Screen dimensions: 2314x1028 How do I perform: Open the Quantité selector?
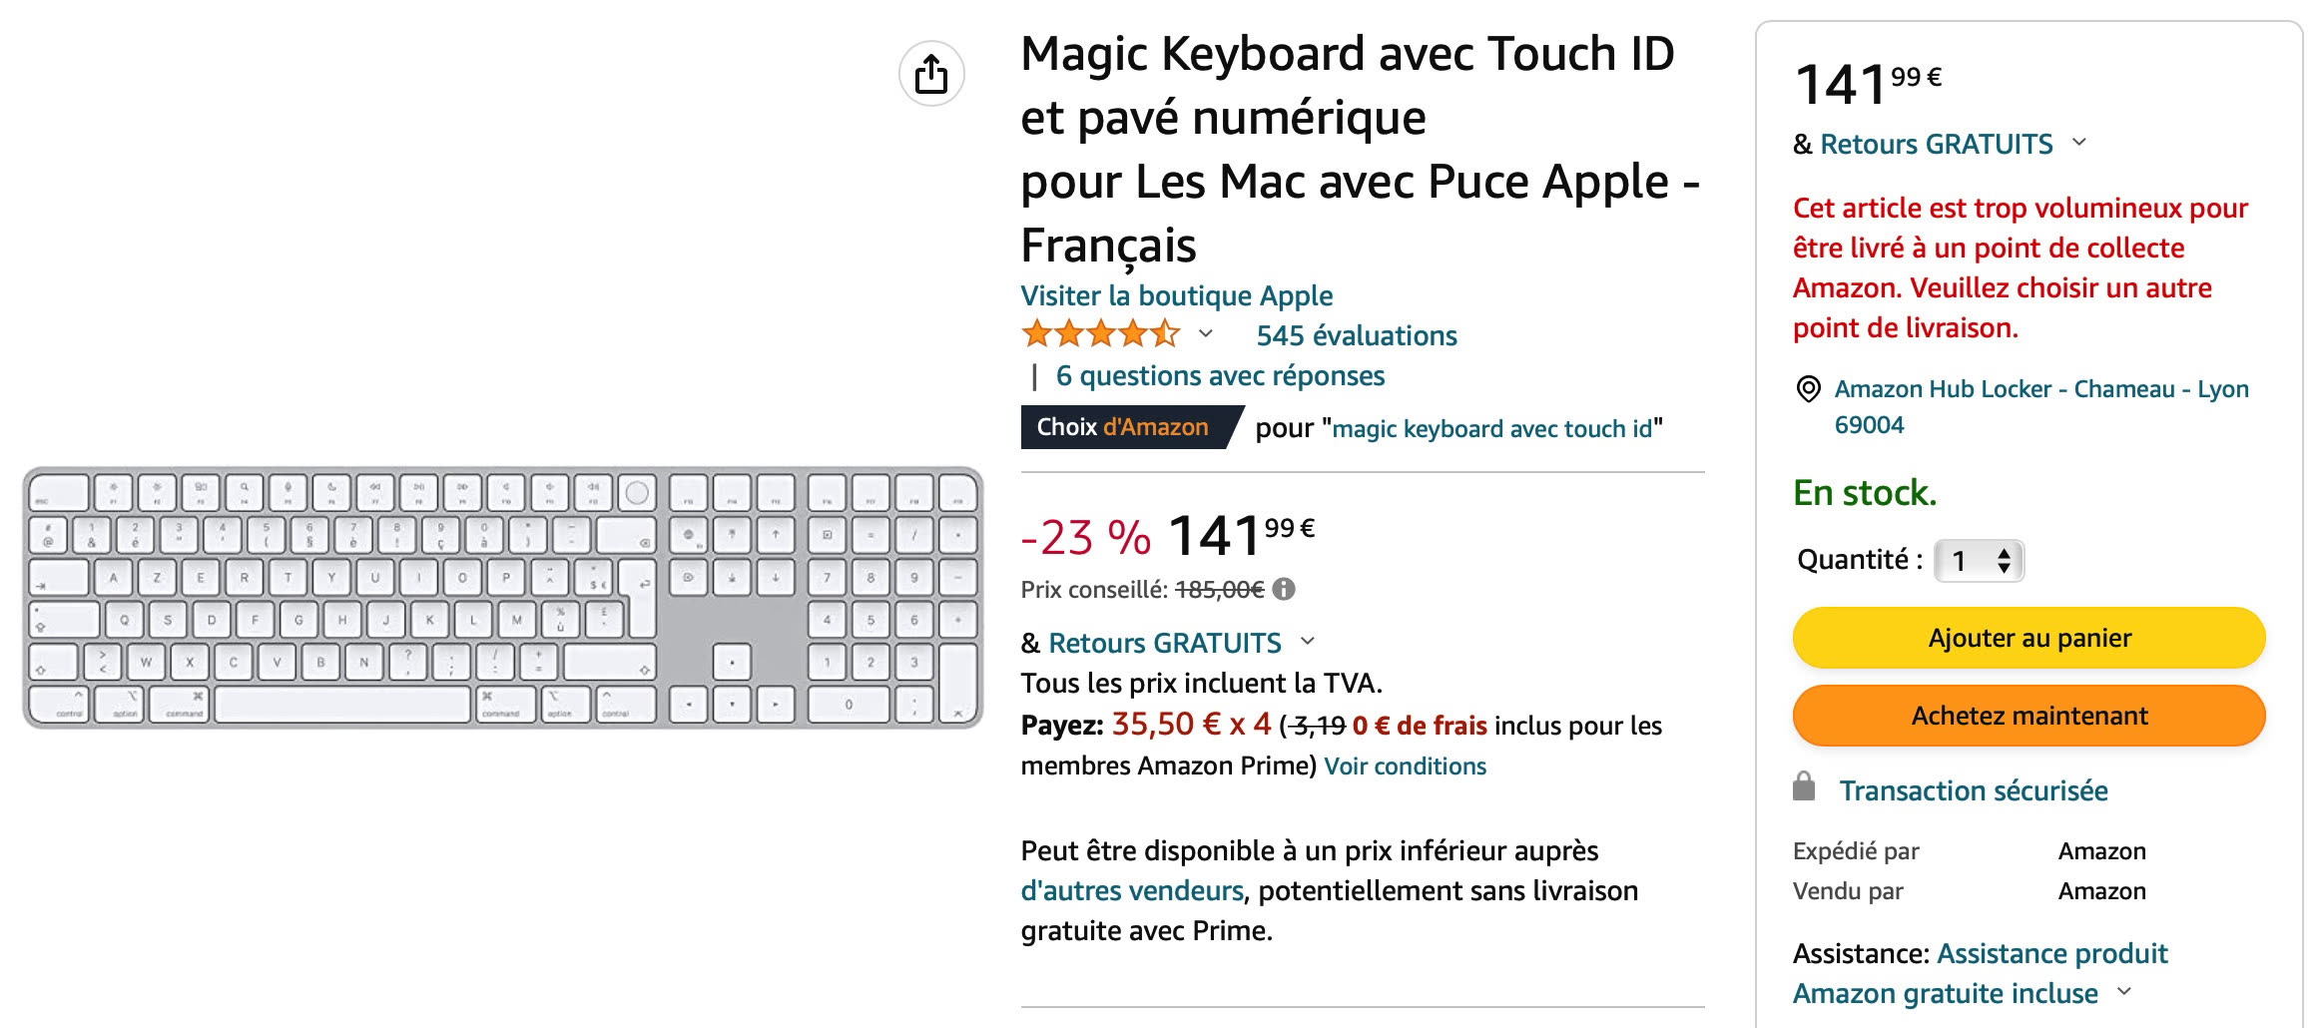pyautogui.click(x=1977, y=561)
